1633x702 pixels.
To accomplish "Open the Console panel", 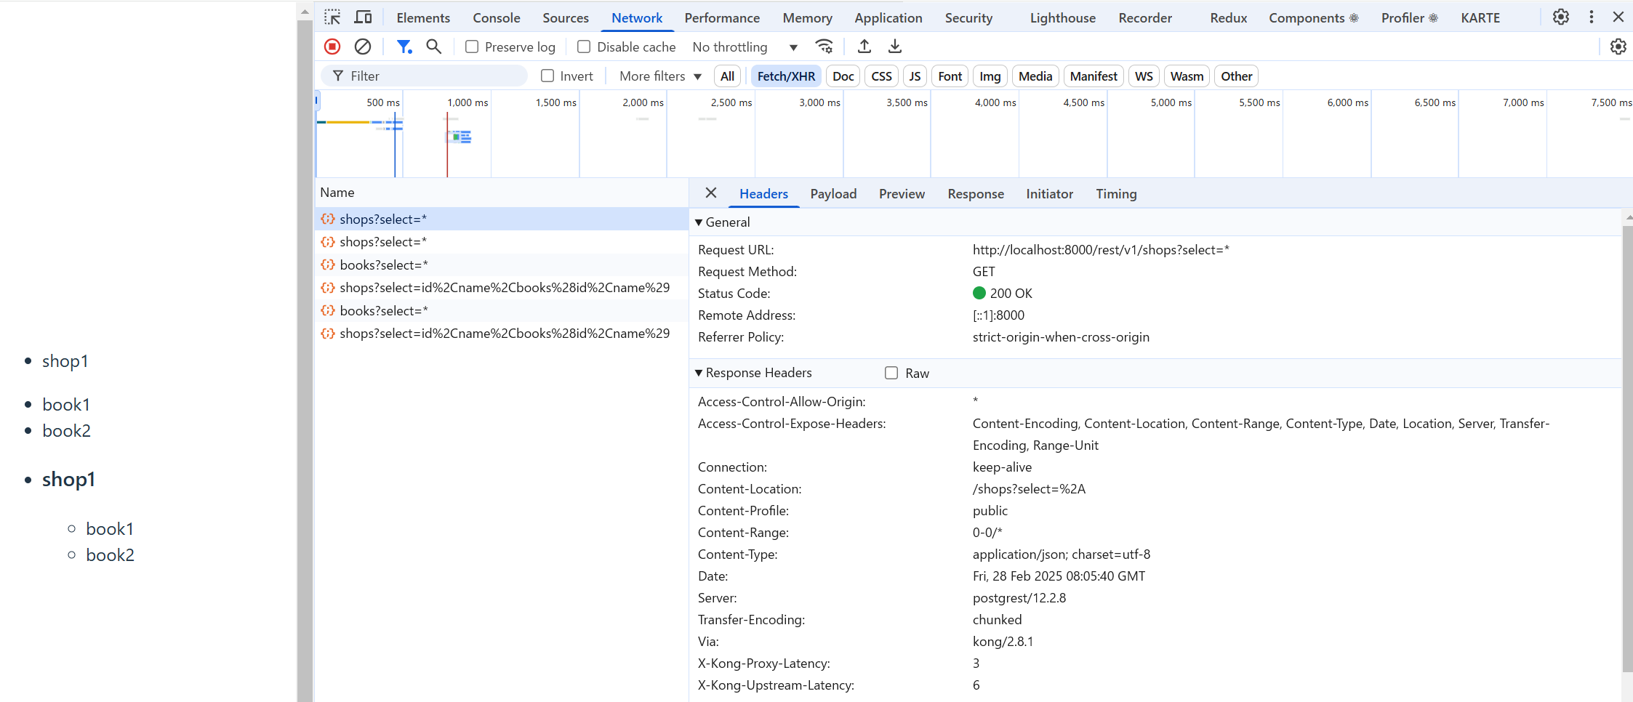I will [497, 17].
